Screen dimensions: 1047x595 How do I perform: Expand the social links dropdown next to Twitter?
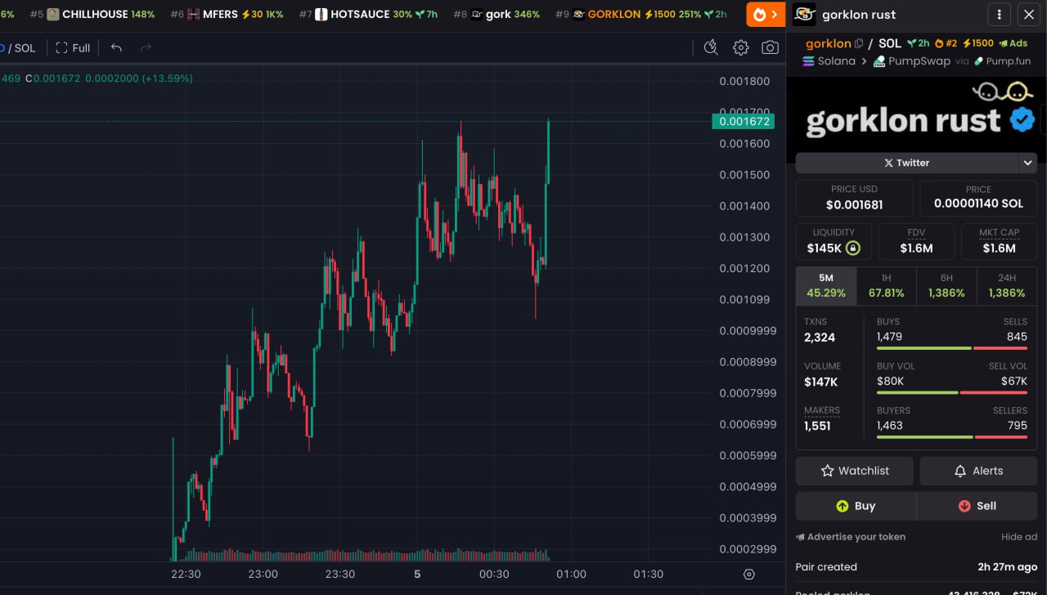pyautogui.click(x=1027, y=163)
